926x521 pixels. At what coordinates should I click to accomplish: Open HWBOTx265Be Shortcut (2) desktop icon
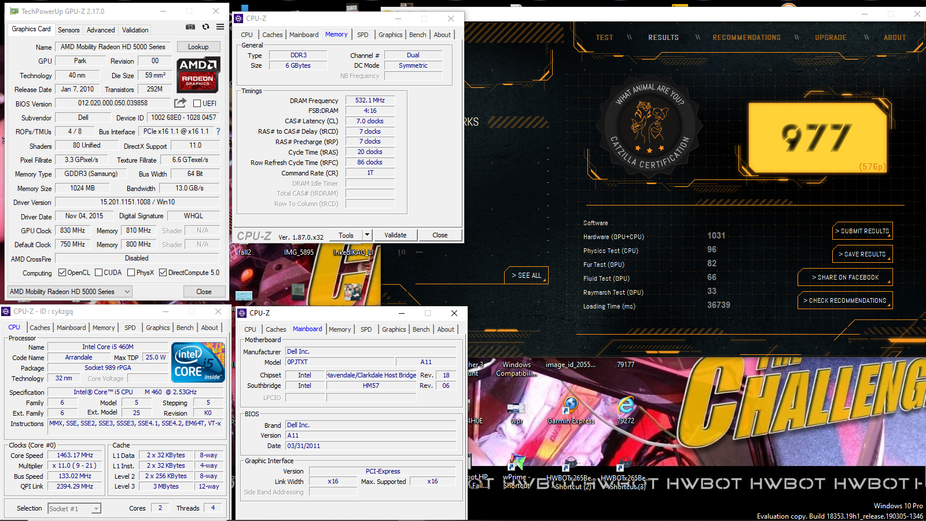tap(571, 473)
